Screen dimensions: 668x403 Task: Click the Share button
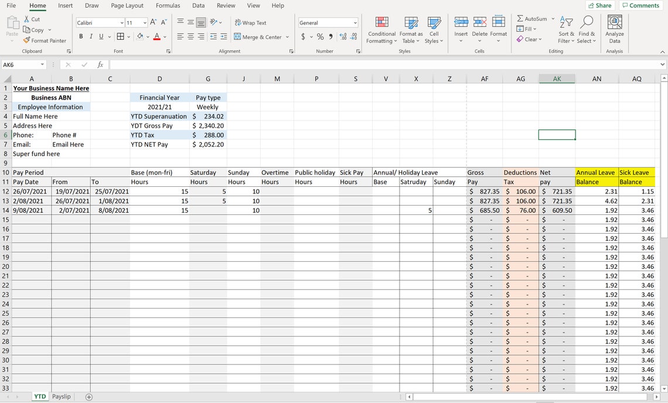[599, 5]
